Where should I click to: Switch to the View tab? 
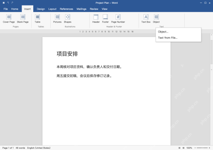[104, 9]
